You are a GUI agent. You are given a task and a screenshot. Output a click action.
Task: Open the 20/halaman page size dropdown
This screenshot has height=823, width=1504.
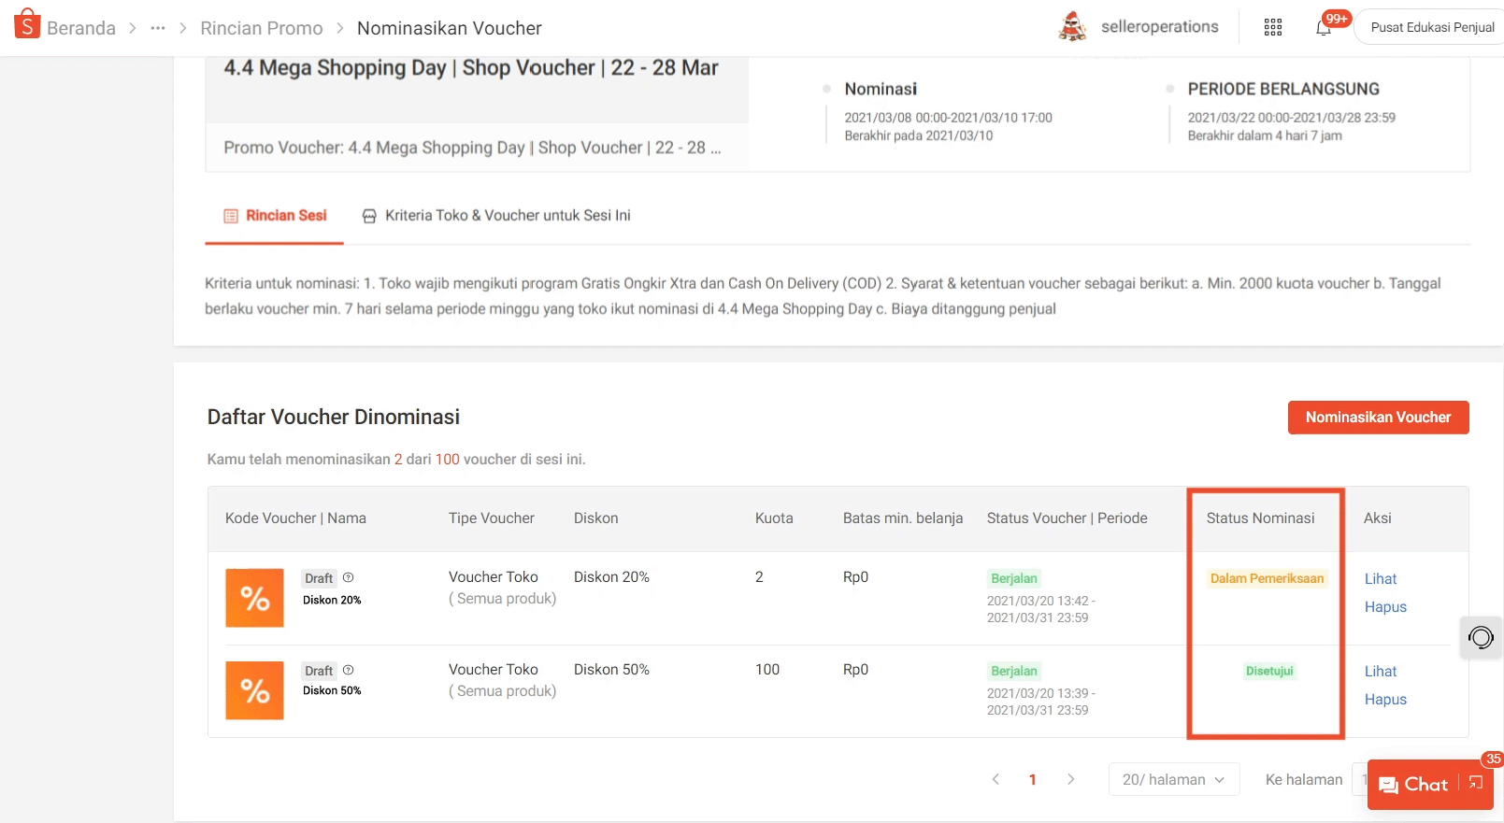1173,779
